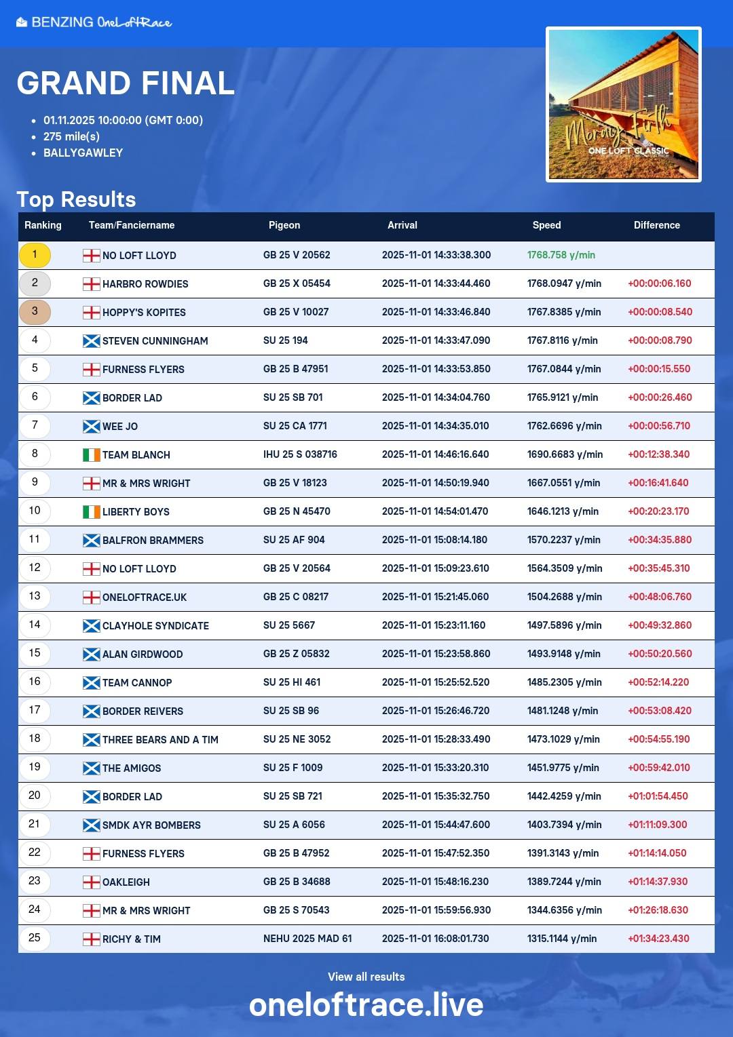Click the bronze rank 3 medal badge
733x1037 pixels.
point(35,312)
